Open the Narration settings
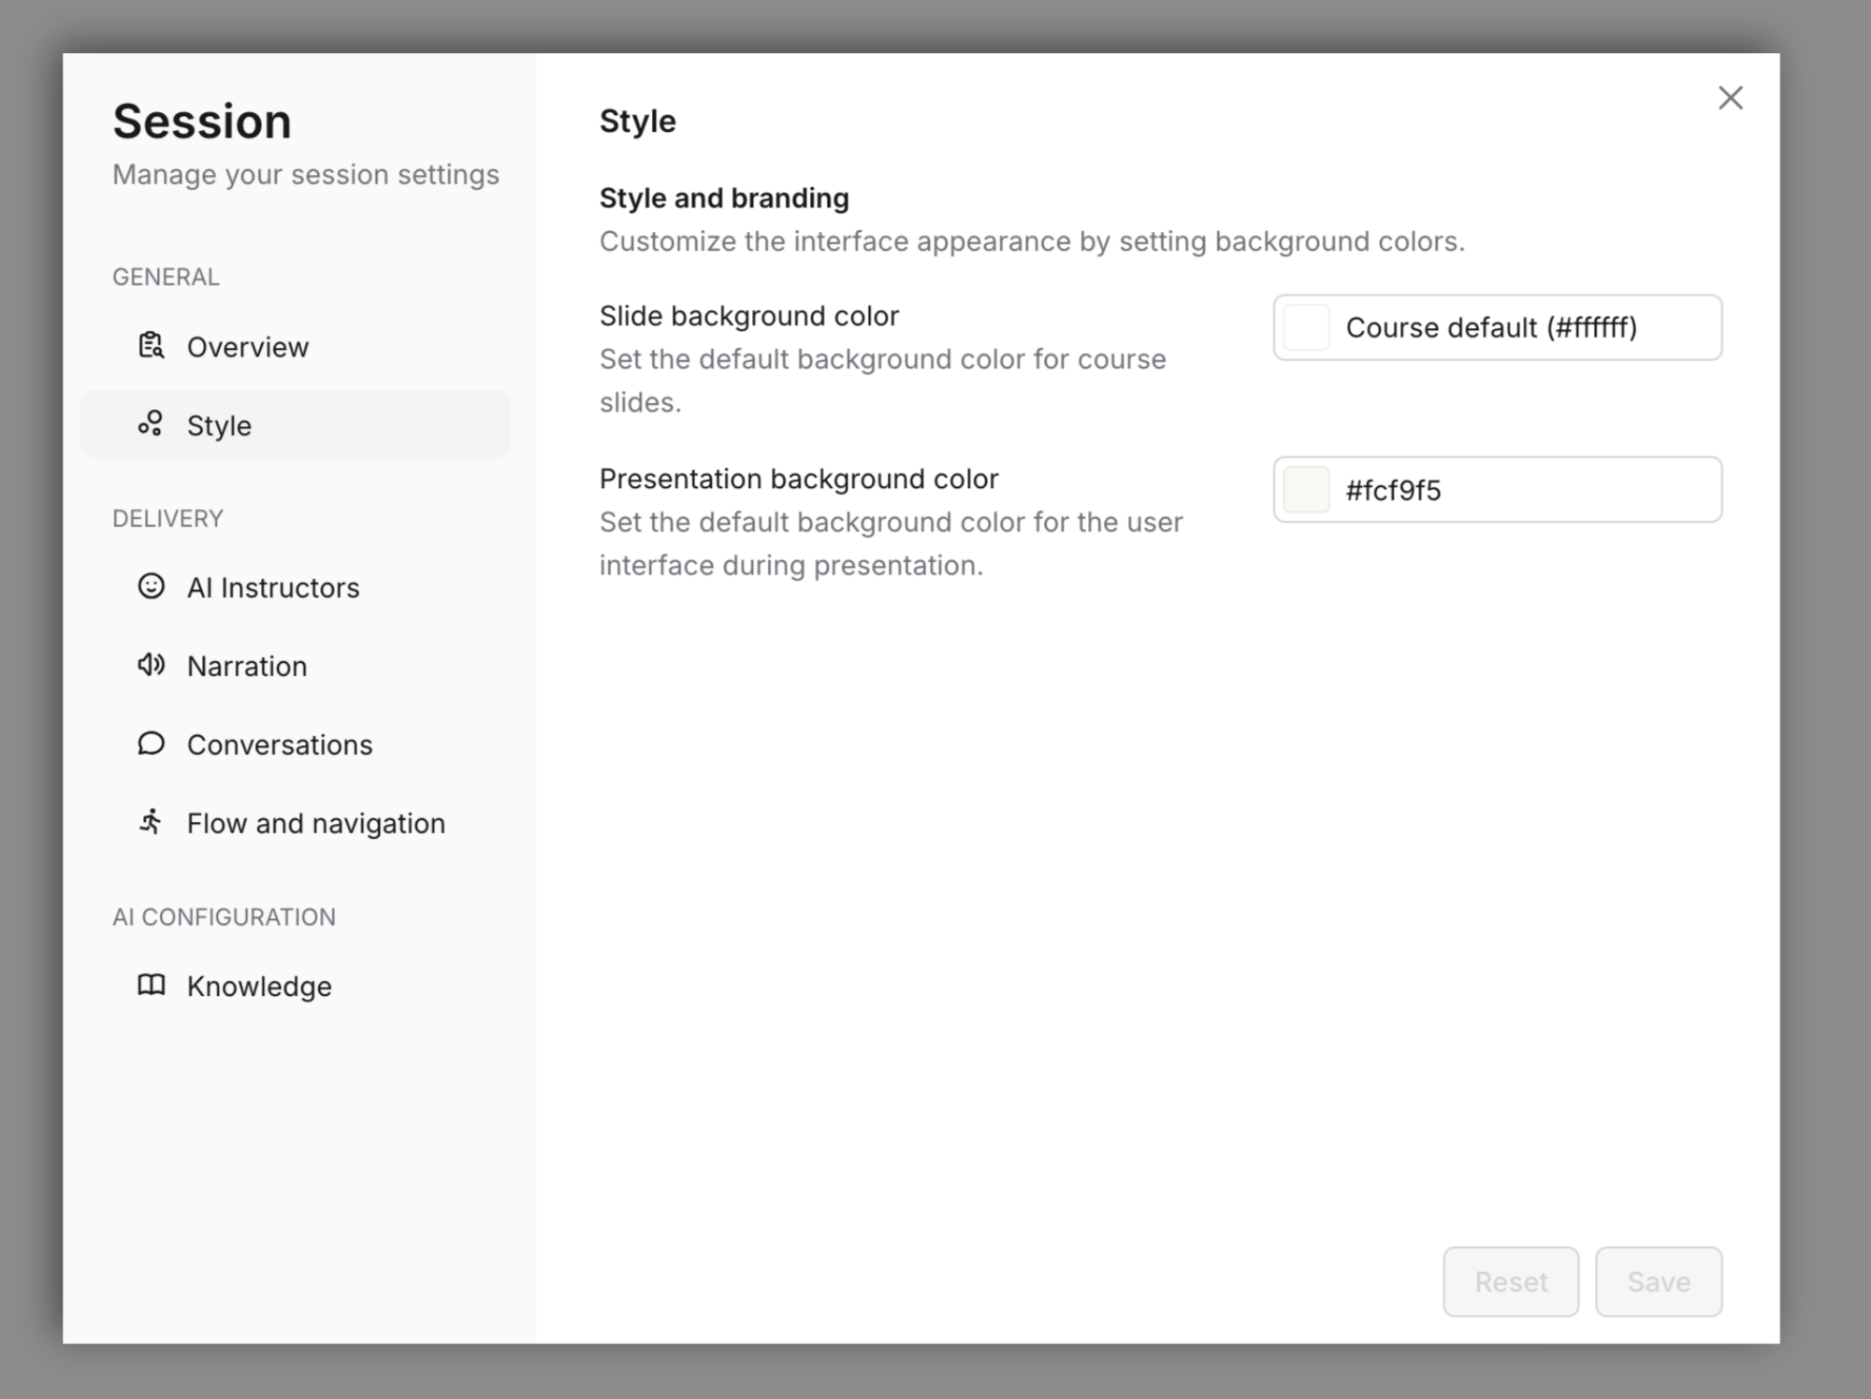The image size is (1871, 1399). click(247, 666)
